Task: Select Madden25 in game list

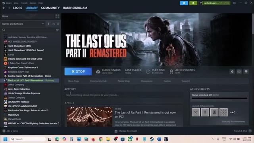Action: point(13,115)
